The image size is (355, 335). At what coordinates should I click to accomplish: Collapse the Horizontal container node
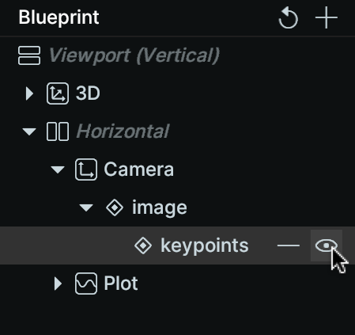coord(29,131)
